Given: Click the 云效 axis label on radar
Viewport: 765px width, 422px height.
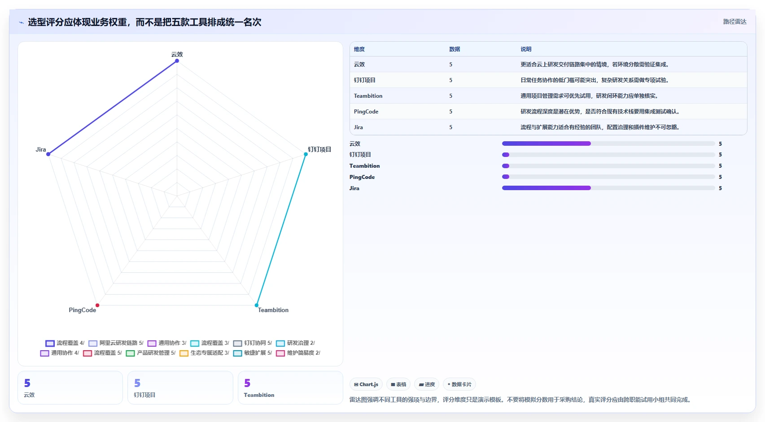Looking at the screenshot, I should click(x=177, y=54).
